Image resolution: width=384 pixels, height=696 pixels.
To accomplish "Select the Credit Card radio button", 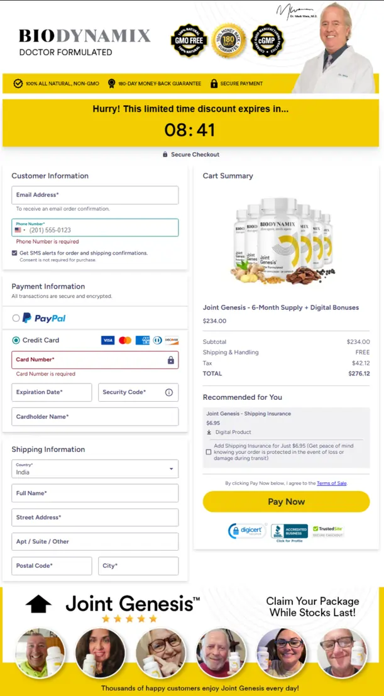I will tap(16, 340).
